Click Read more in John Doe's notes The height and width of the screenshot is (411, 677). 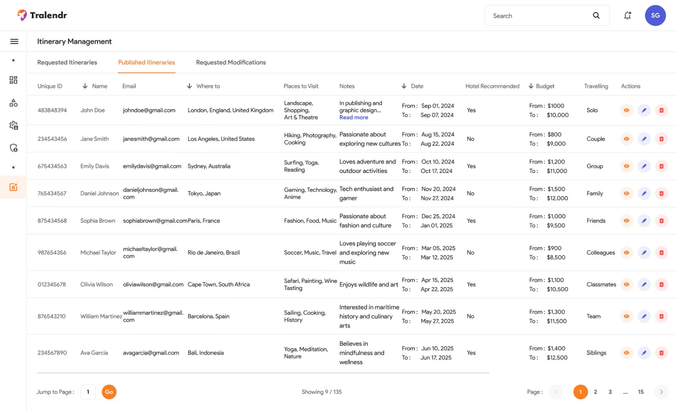pos(354,117)
